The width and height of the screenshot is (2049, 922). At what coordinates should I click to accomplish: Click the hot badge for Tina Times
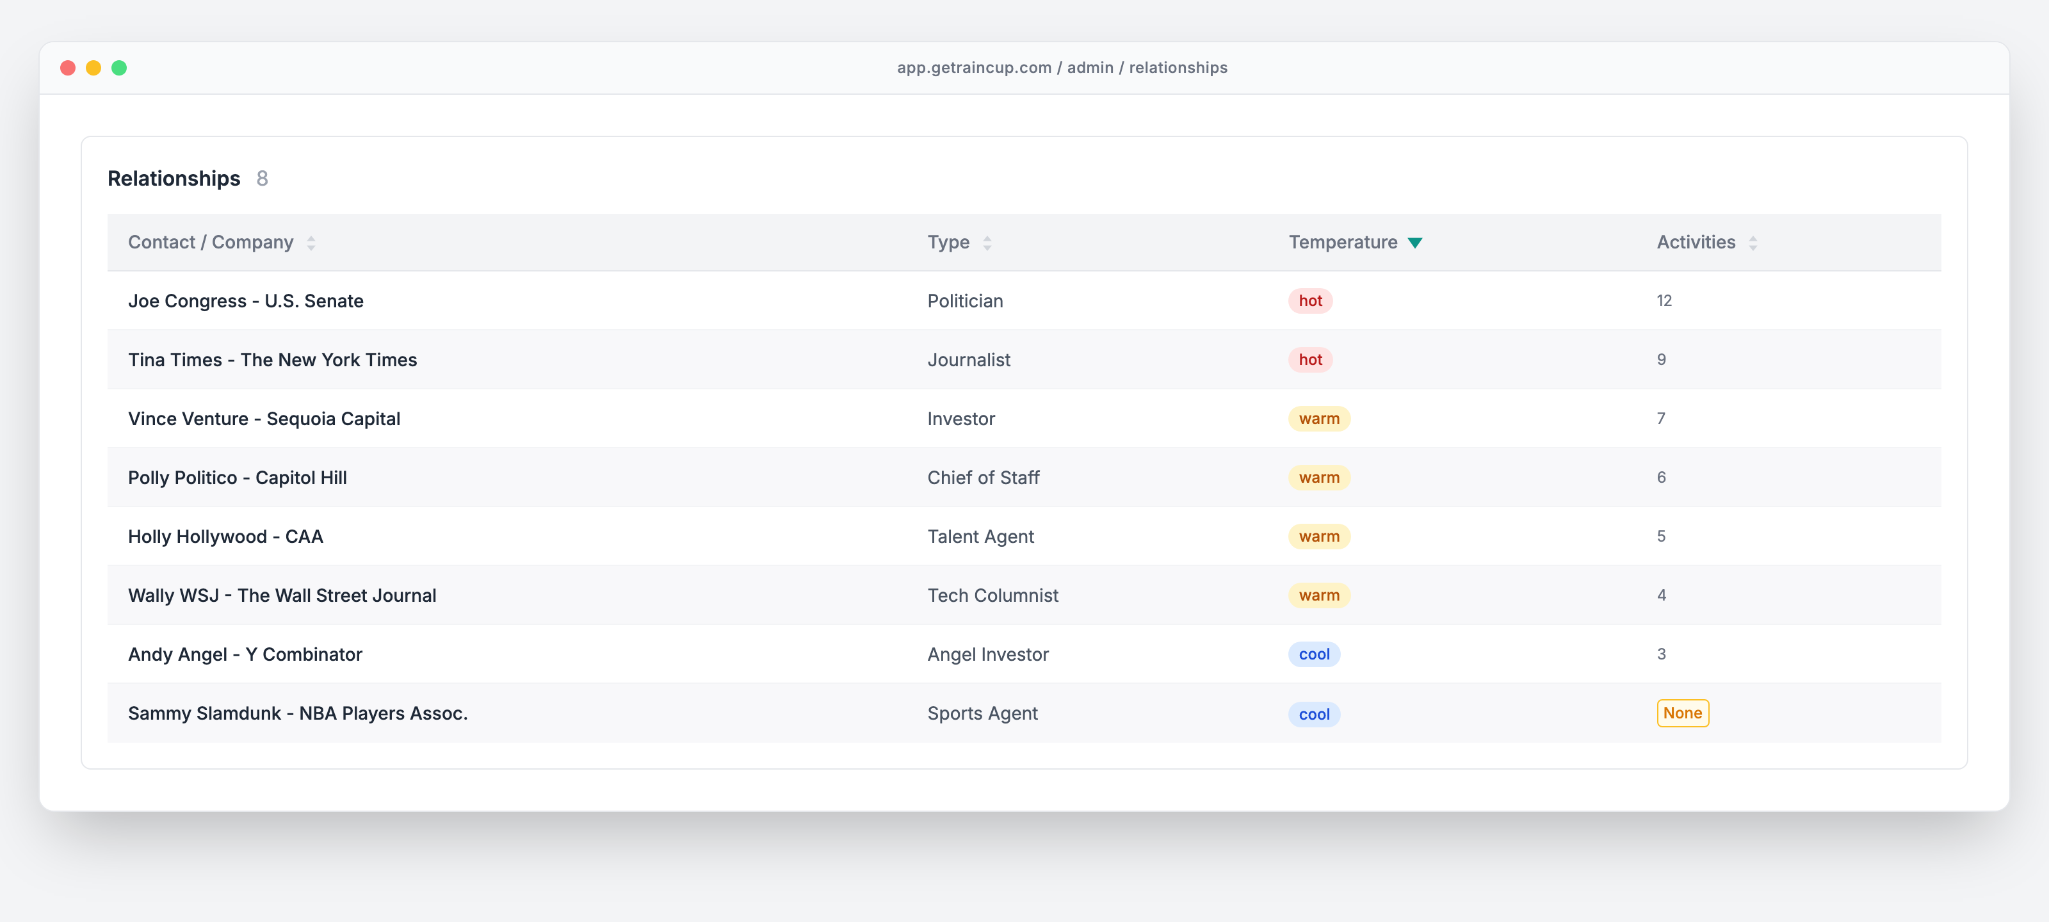(x=1310, y=360)
